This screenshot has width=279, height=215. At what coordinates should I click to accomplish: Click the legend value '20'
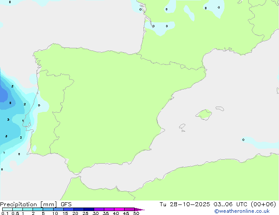(75, 213)
